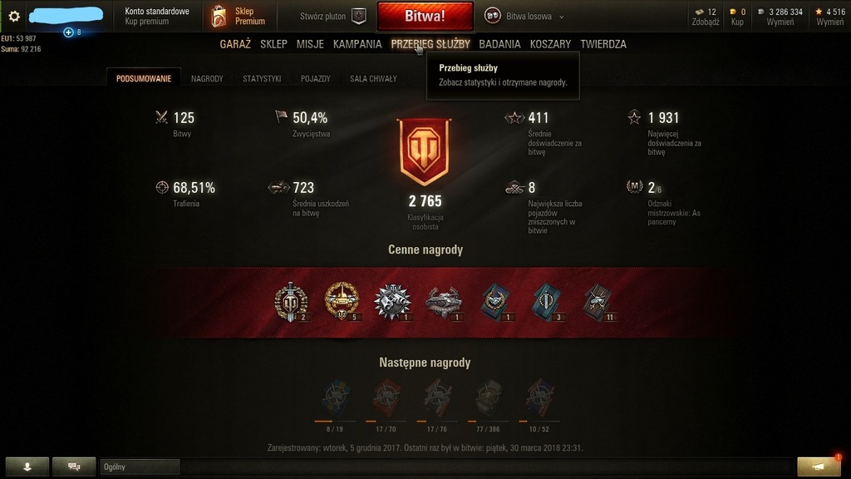
Task: Click the notification megaphone button at bottom right
Action: 819,467
